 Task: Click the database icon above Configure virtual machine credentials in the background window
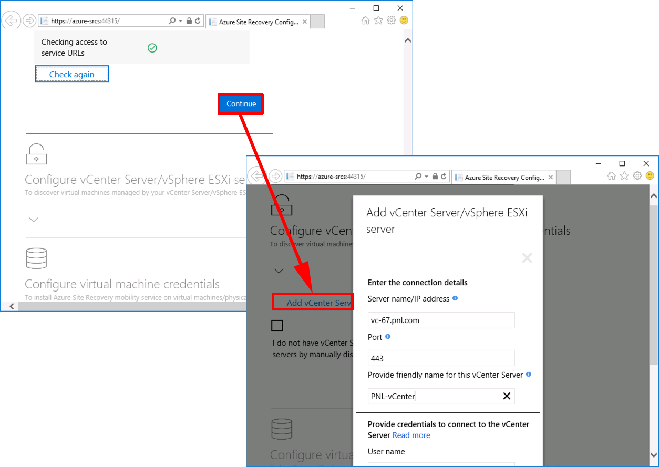pyautogui.click(x=36, y=258)
